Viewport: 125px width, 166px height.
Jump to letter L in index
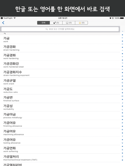122,110
